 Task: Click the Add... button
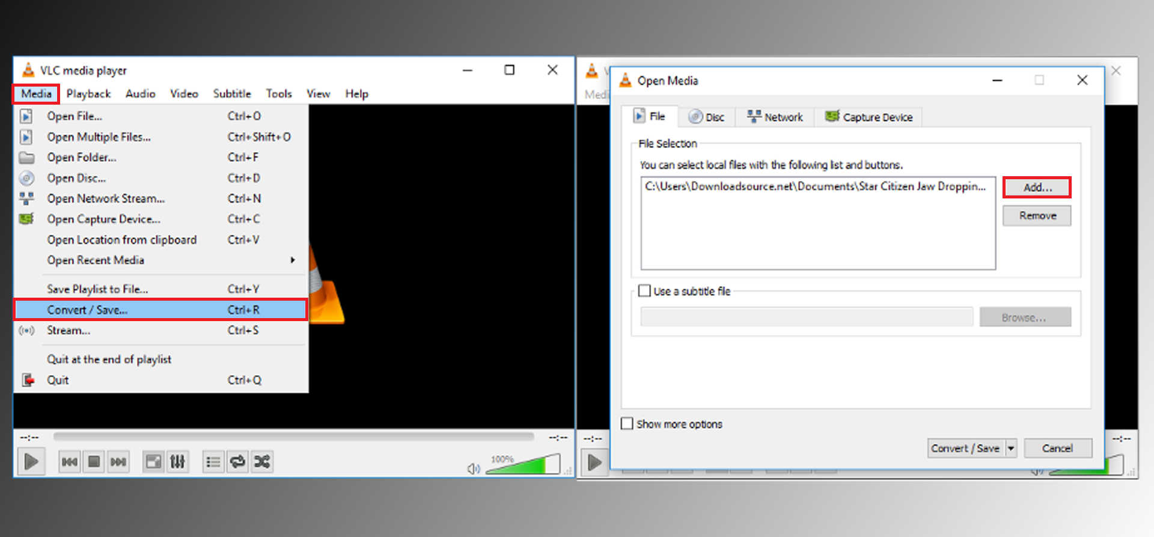1037,188
